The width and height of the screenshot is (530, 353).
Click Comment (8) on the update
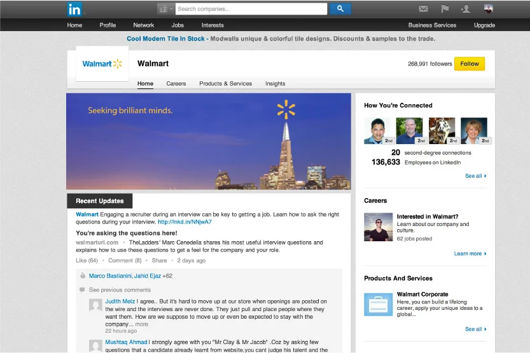(125, 260)
